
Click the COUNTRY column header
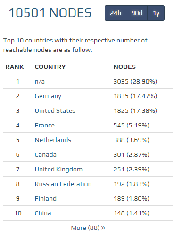click(x=50, y=67)
